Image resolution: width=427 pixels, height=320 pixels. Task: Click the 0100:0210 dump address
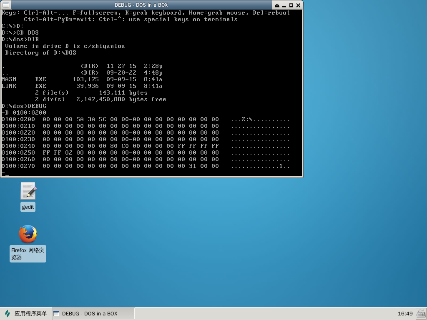tap(18, 126)
